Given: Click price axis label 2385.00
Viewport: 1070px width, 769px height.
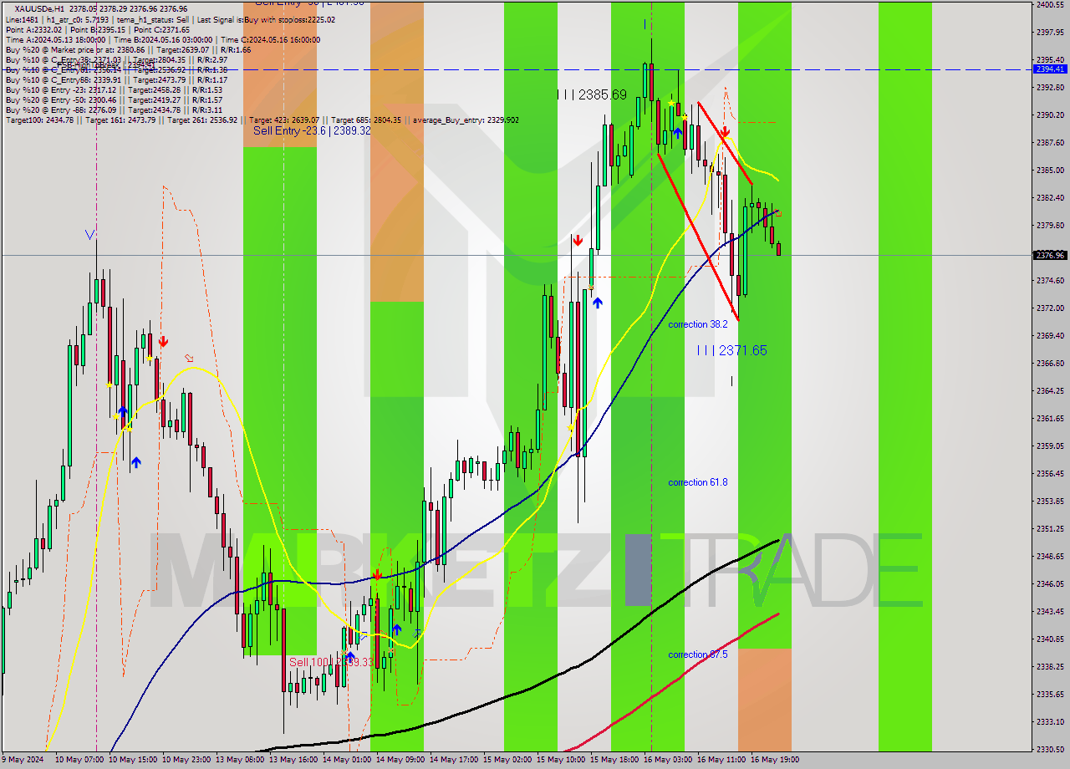Looking at the screenshot, I should click(1050, 170).
